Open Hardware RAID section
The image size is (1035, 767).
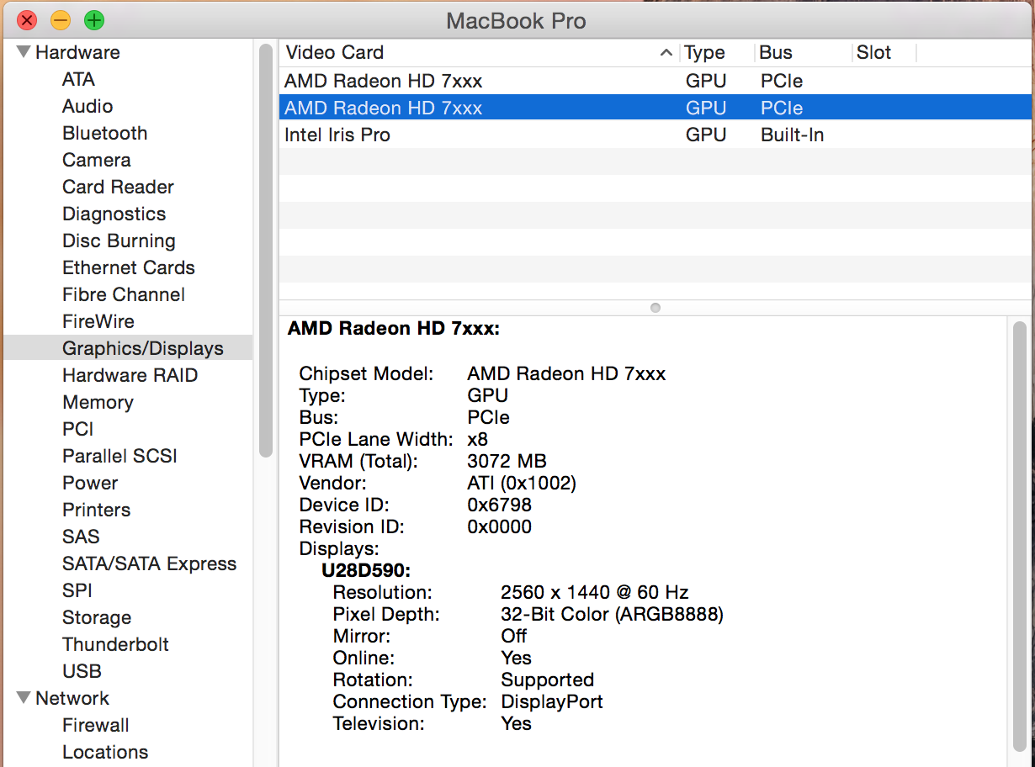point(130,376)
